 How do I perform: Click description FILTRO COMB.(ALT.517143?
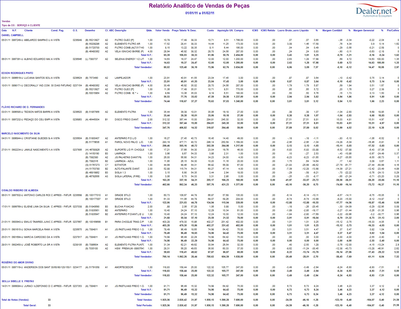tap(129, 48)
